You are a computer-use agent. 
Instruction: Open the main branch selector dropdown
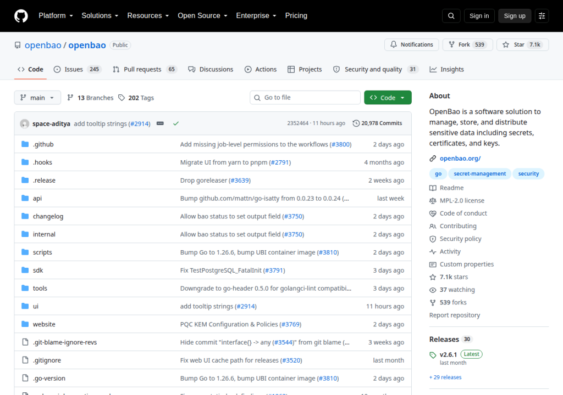37,98
